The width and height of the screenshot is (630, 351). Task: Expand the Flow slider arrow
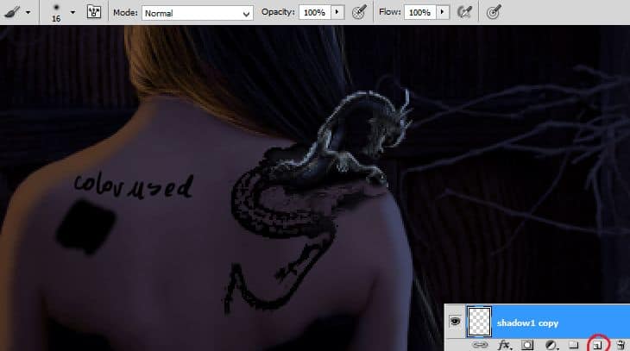[x=442, y=13]
